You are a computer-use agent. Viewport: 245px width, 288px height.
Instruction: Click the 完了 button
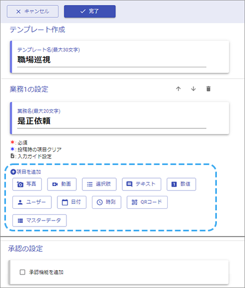pyautogui.click(x=90, y=11)
